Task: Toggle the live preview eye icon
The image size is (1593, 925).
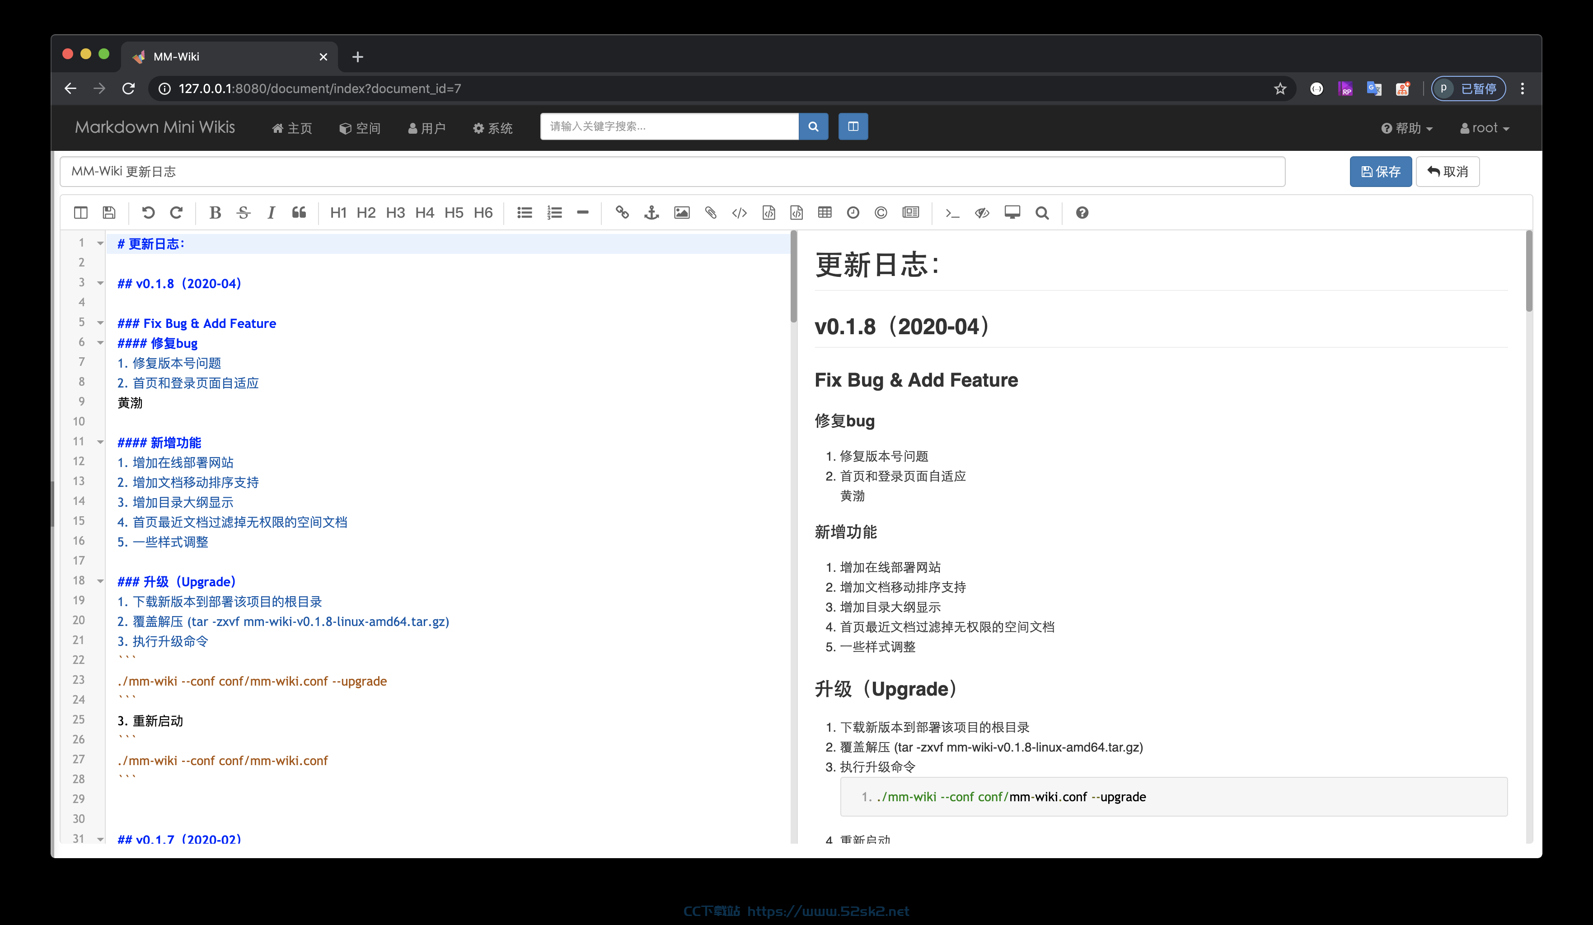Action: tap(982, 213)
